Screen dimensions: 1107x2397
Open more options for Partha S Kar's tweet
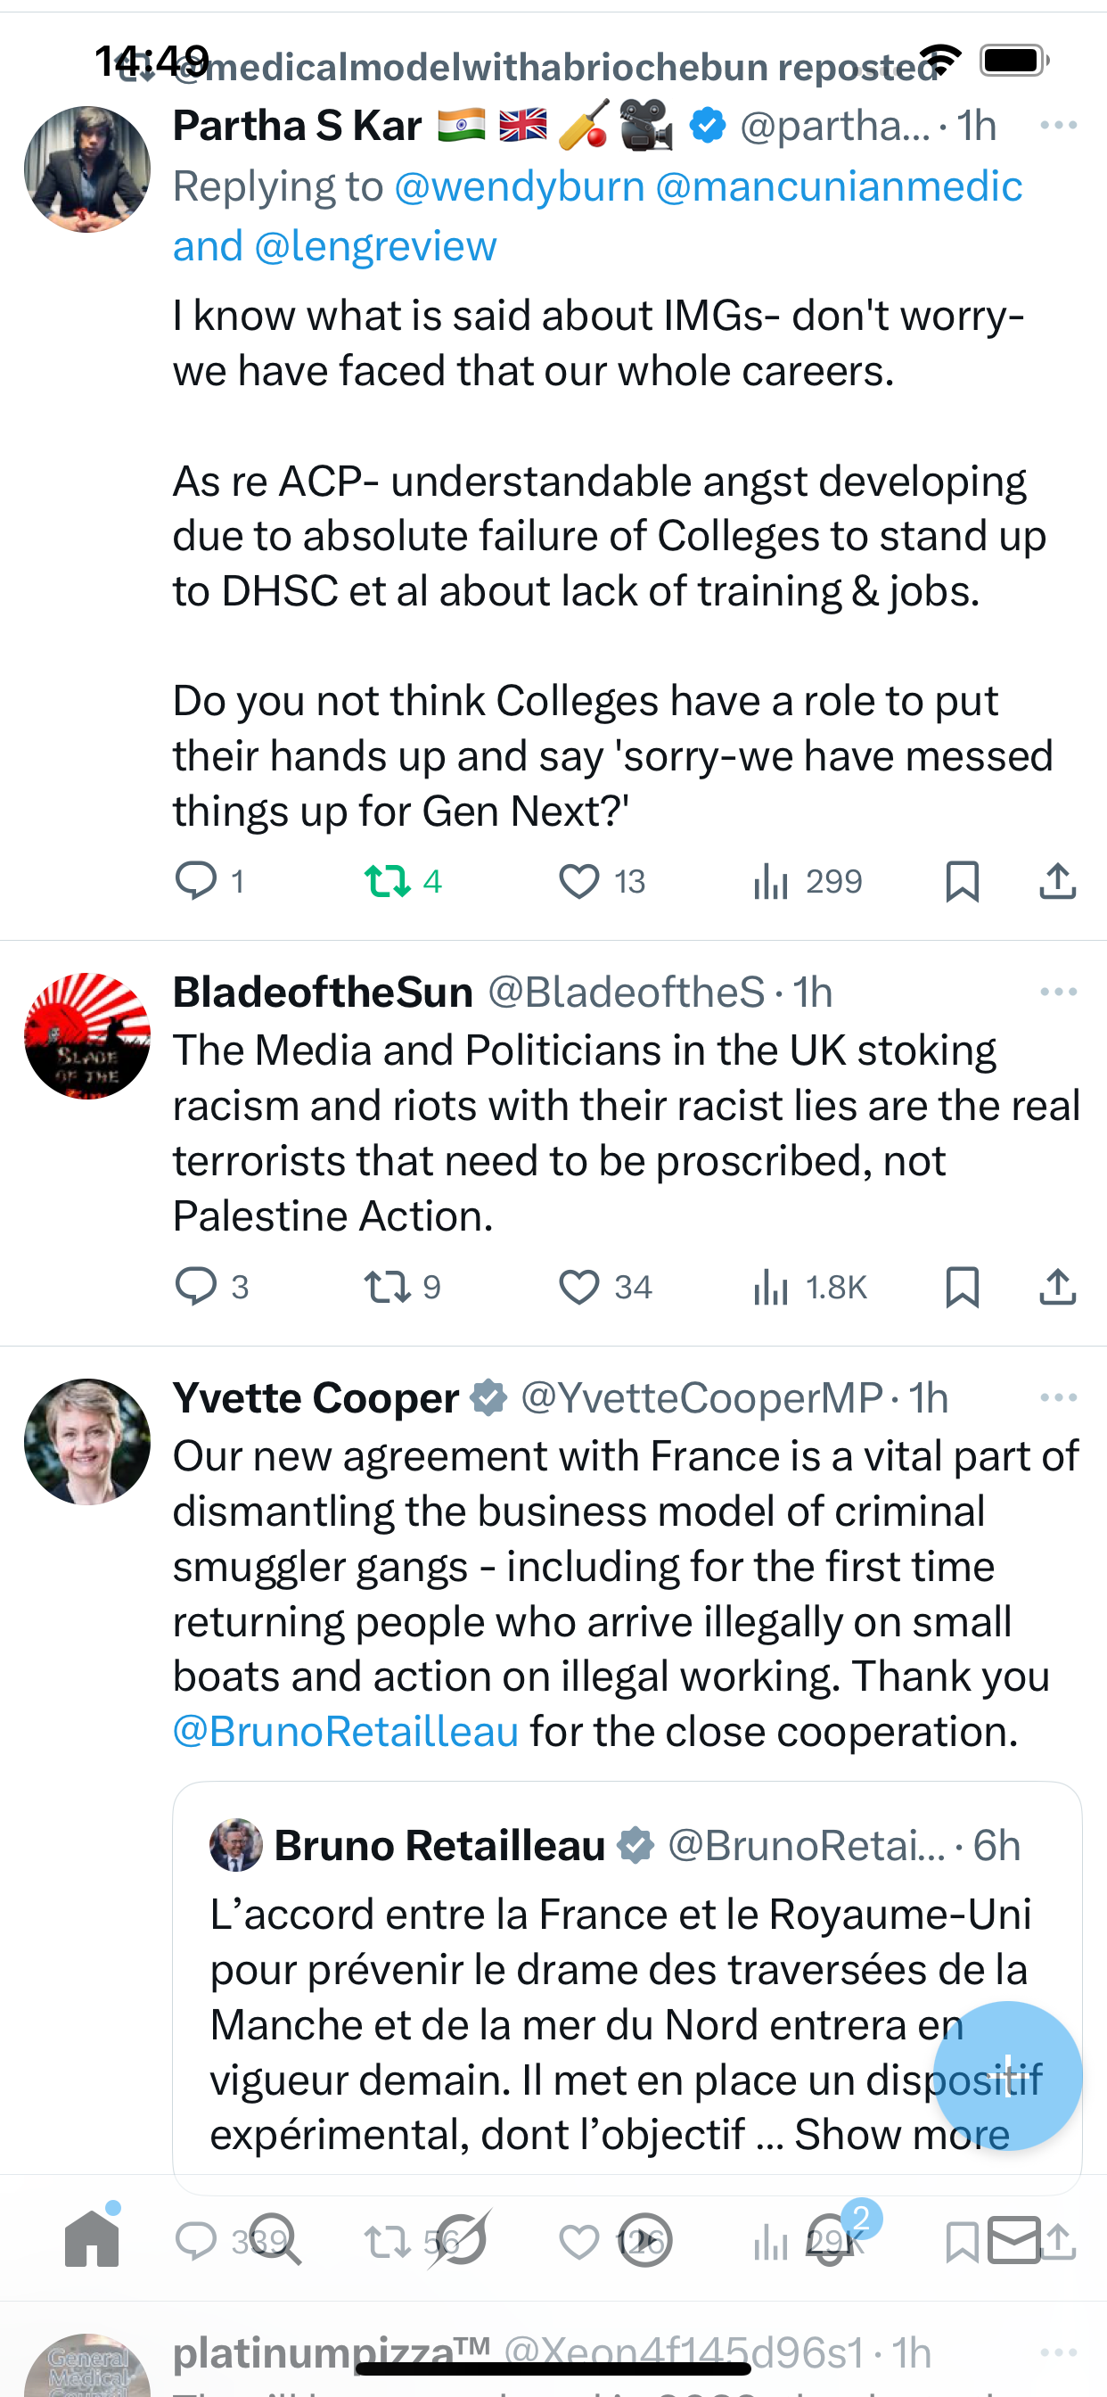(1058, 125)
